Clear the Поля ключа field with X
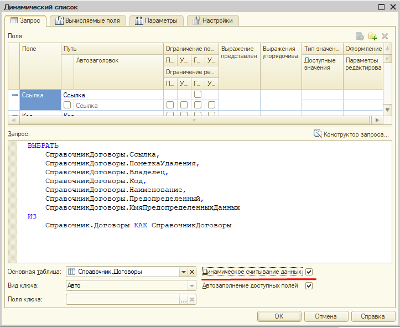The width and height of the screenshot is (400, 328). [192, 299]
